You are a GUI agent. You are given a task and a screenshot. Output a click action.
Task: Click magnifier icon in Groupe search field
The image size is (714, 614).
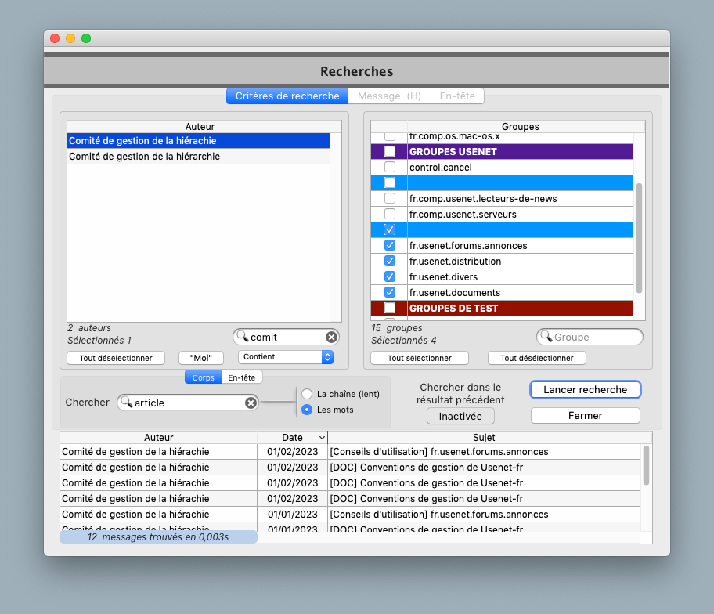point(546,337)
